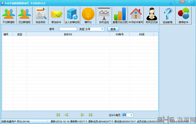This screenshot has height=124, width=196.
Task: Open 在线教程 question mark help
Action: click(x=168, y=15)
